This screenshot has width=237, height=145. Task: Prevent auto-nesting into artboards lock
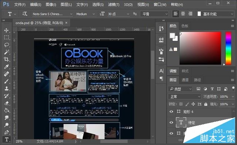[200, 104]
